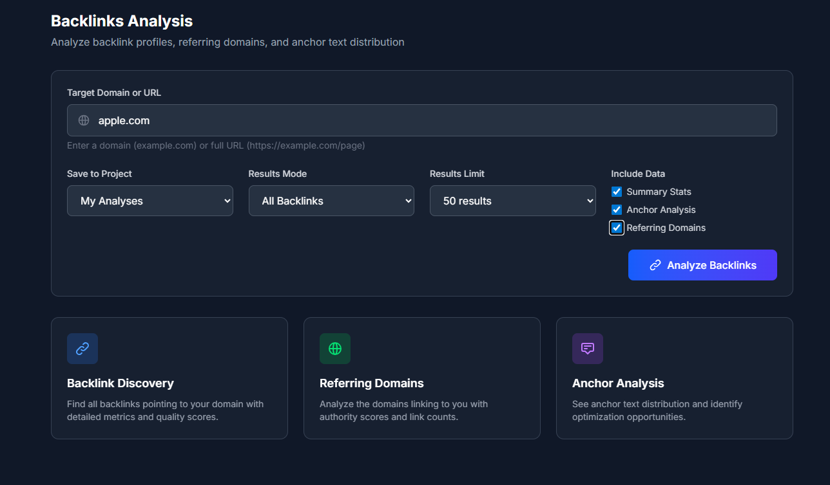Click the Backlinks Analysis page title
The height and width of the screenshot is (485, 830).
(121, 21)
